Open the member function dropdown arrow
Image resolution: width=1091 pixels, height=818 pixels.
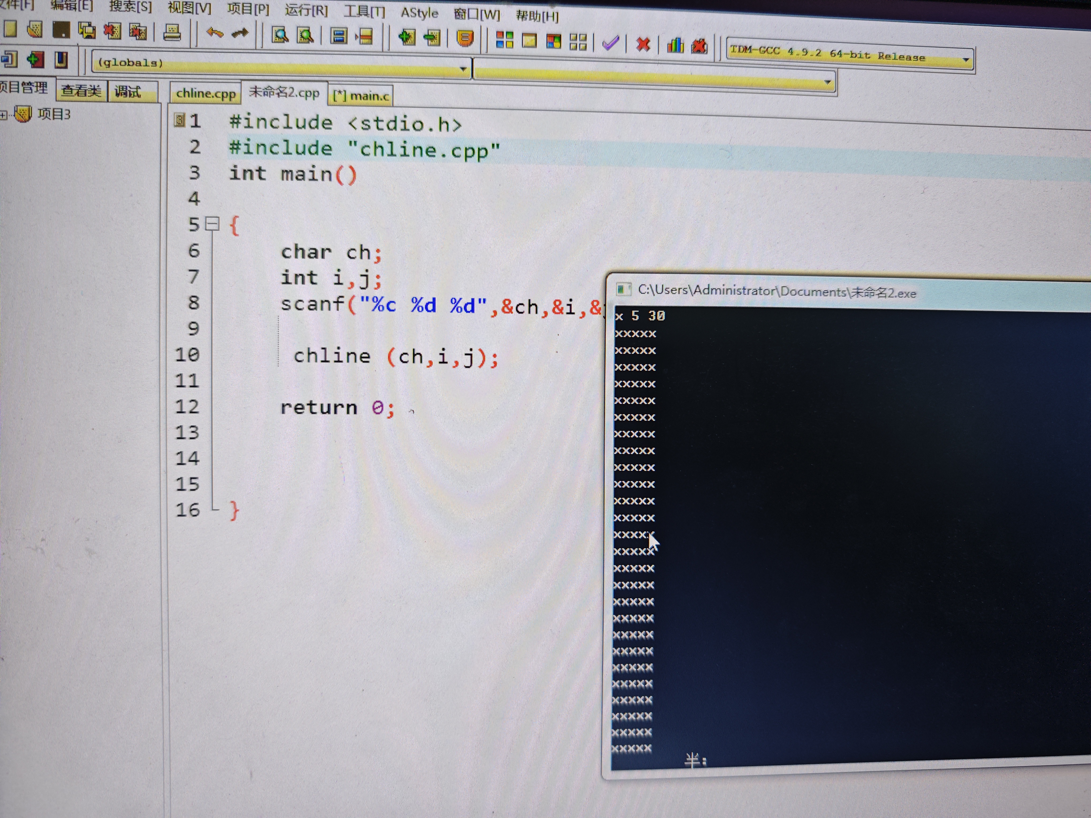(x=827, y=82)
